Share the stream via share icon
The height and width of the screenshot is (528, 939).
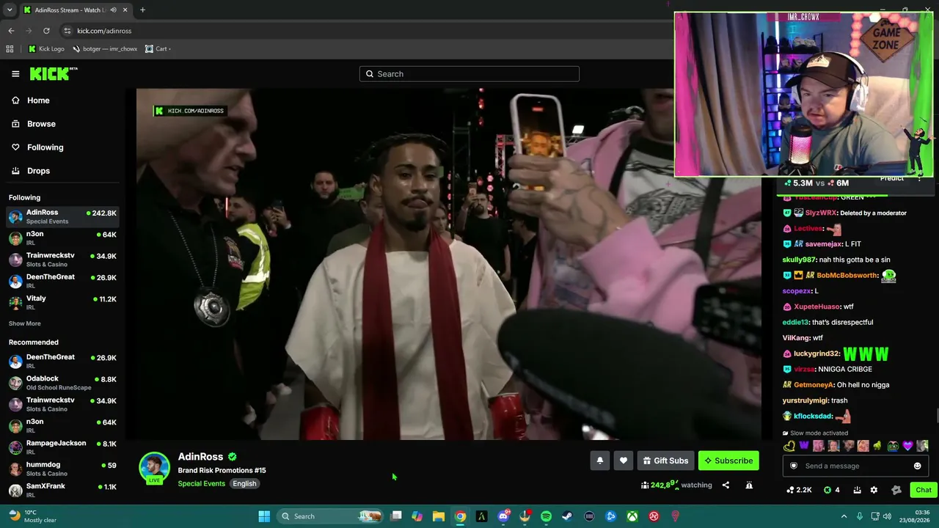click(726, 485)
